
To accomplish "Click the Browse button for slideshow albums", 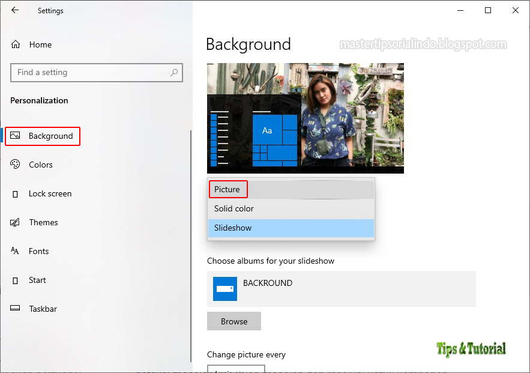I will (x=233, y=321).
